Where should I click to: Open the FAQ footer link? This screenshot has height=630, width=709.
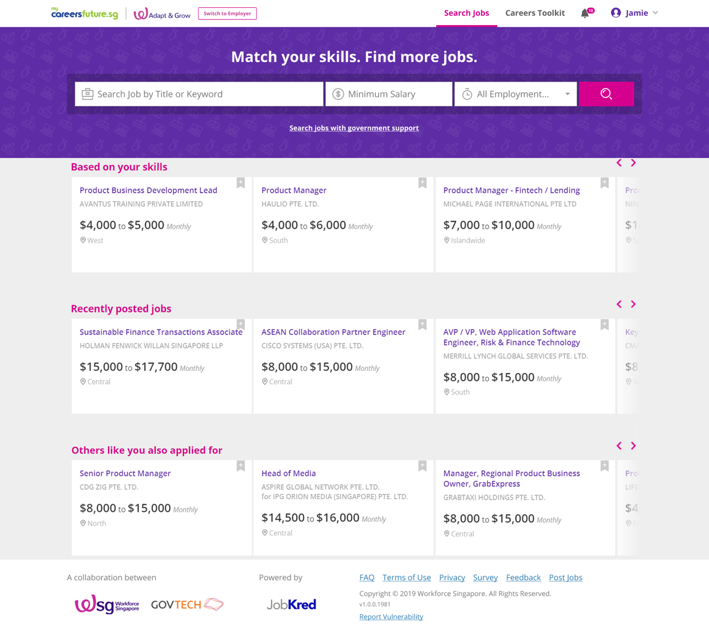367,577
